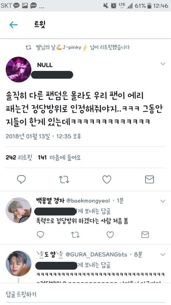Open @baekmongyeol username link
Image resolution: width=171 pixels, height=305 pixels.
[x=88, y=201]
